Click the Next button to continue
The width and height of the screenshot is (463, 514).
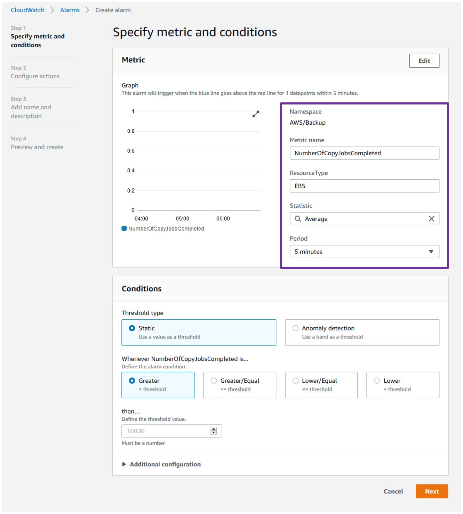coord(432,491)
